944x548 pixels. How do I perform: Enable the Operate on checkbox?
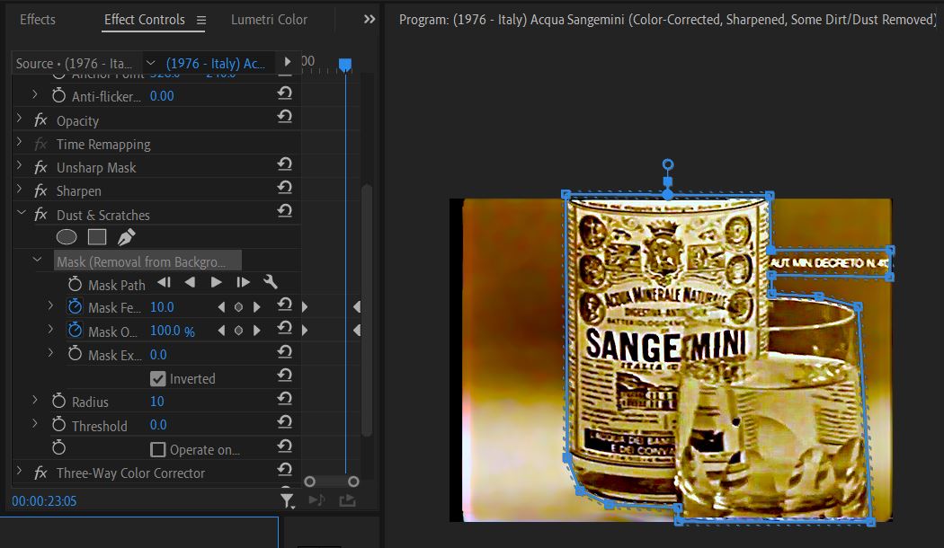click(157, 449)
